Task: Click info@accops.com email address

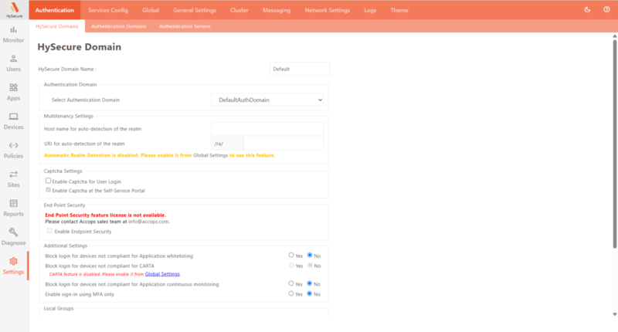Action: [x=148, y=222]
